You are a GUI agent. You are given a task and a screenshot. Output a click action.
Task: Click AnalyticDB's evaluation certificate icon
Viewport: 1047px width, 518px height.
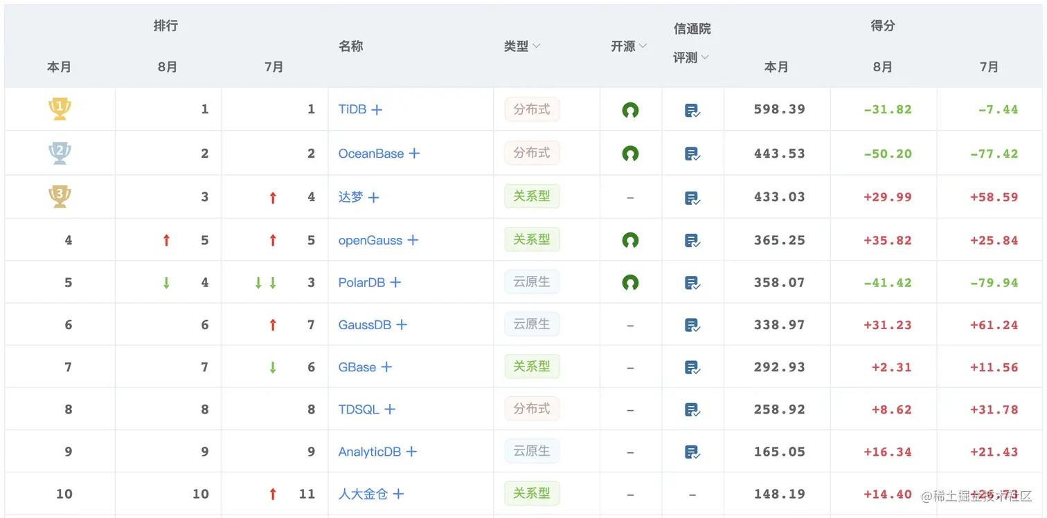pos(692,452)
